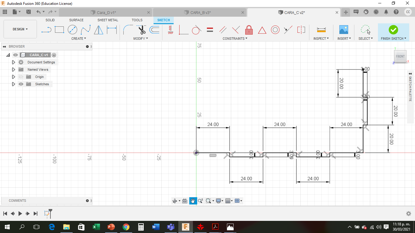Open the Measure inspect tool
This screenshot has width=415, height=233.
coord(321,30)
